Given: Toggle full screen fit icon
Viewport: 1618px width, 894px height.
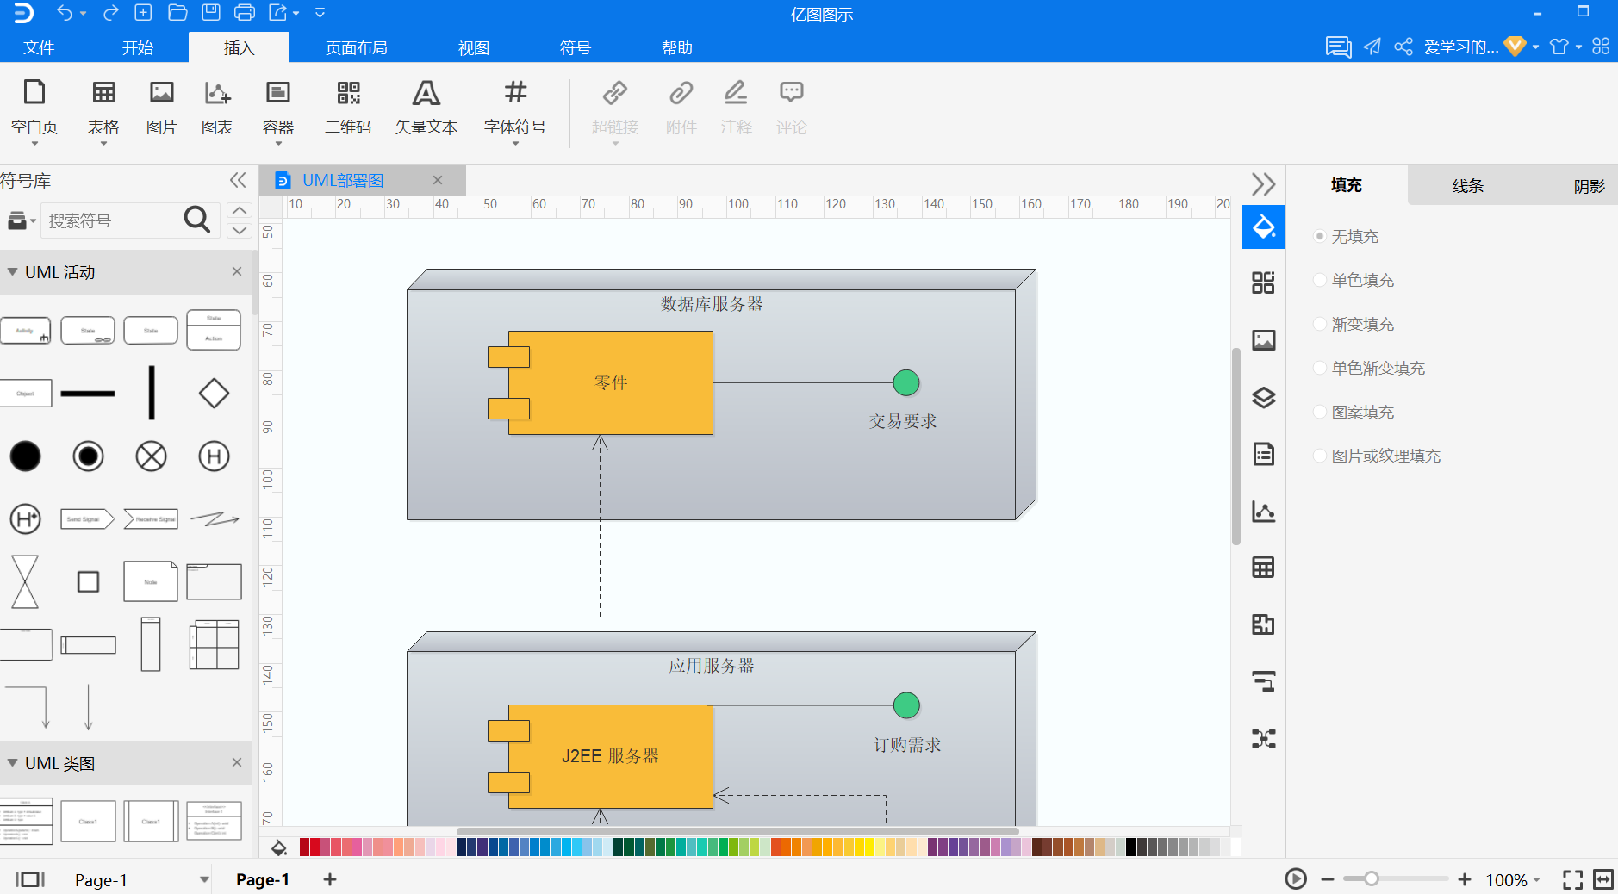Looking at the screenshot, I should [x=1573, y=879].
